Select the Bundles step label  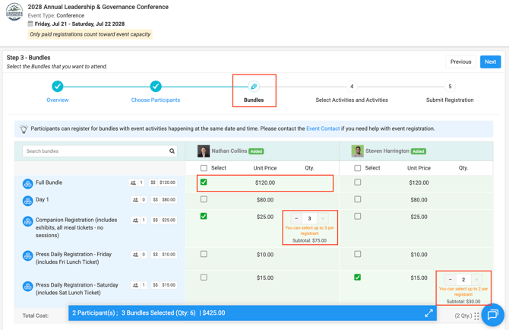254,100
